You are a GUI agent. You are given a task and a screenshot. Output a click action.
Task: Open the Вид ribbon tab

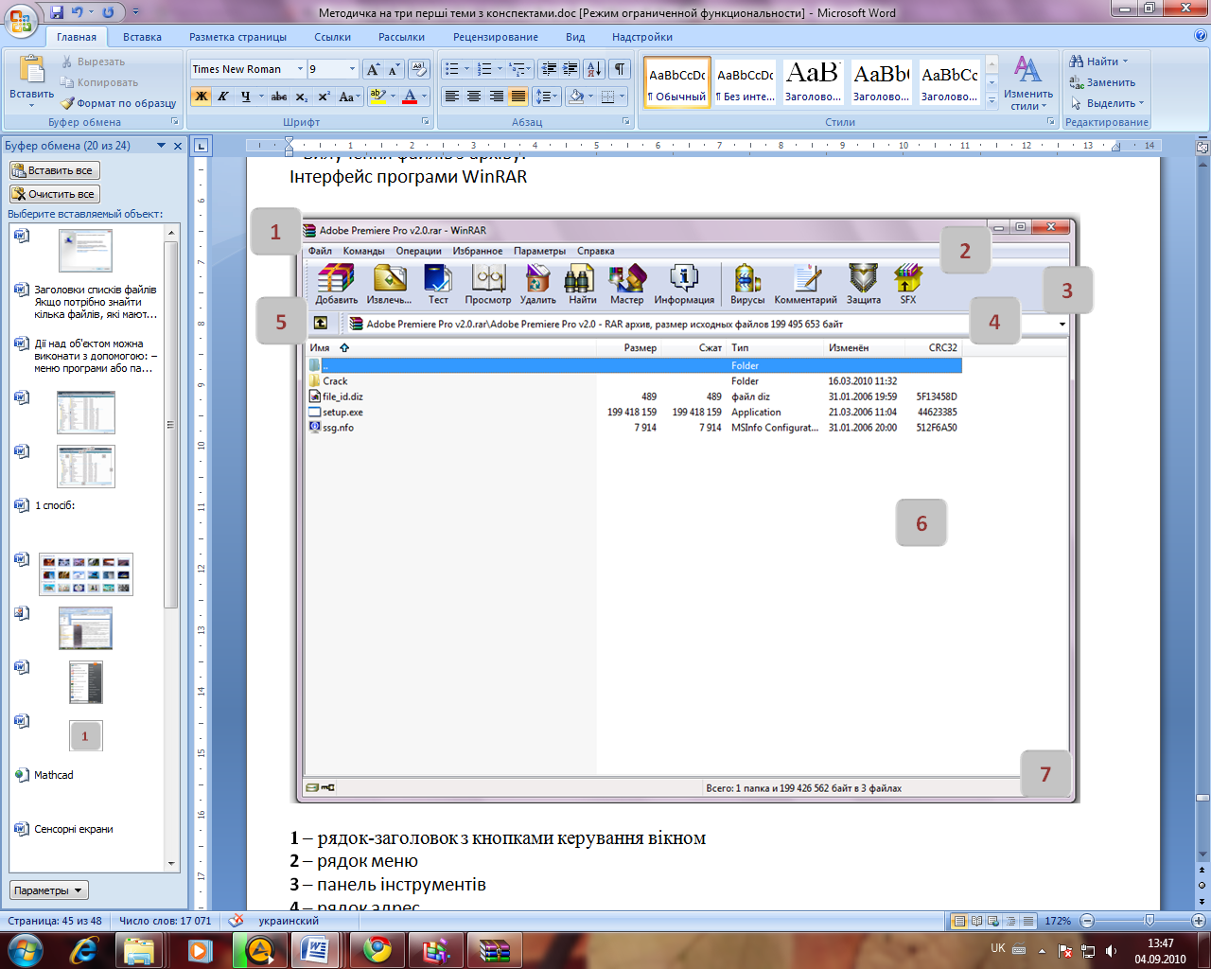[x=575, y=37]
